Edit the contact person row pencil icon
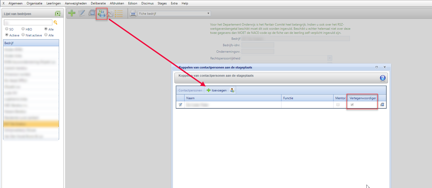432x188 pixels. [x=180, y=105]
